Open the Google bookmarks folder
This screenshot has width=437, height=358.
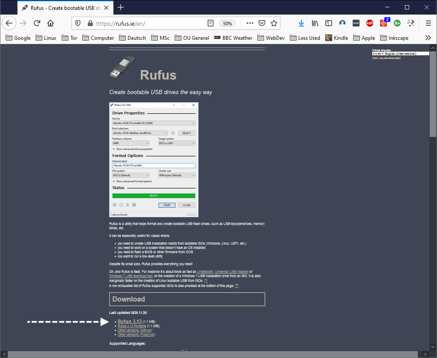pyautogui.click(x=18, y=38)
